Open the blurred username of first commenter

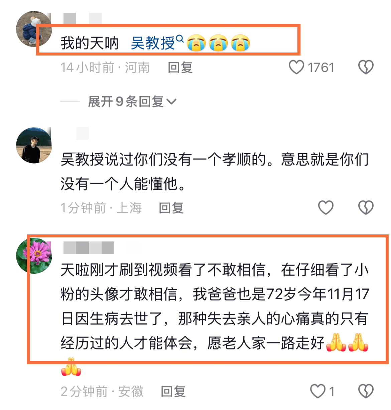coord(82,18)
